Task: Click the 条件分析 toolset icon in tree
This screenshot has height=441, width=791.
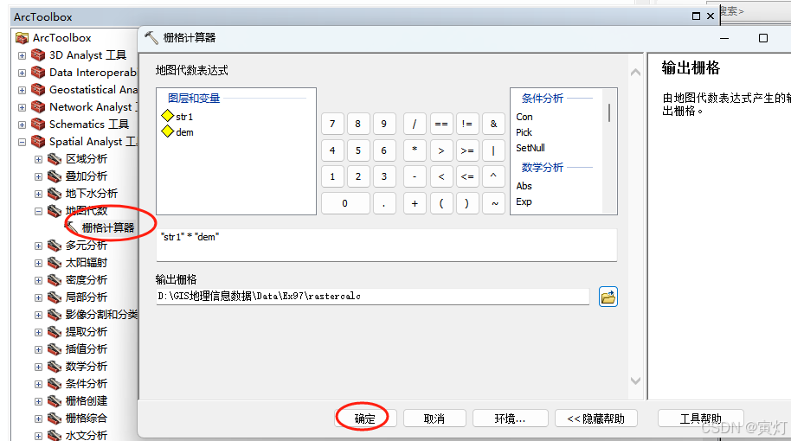Action: click(x=55, y=384)
